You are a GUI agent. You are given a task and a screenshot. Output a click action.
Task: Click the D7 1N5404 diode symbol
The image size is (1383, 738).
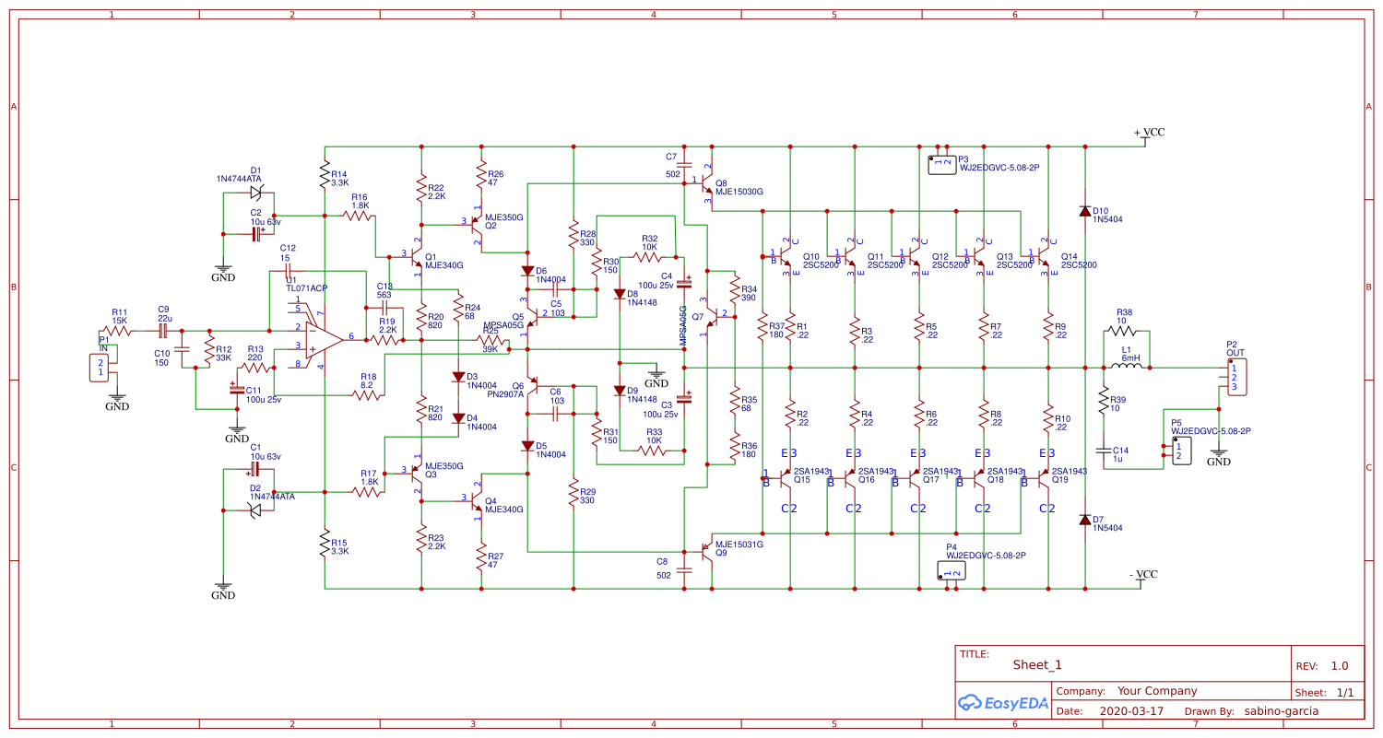1085,520
